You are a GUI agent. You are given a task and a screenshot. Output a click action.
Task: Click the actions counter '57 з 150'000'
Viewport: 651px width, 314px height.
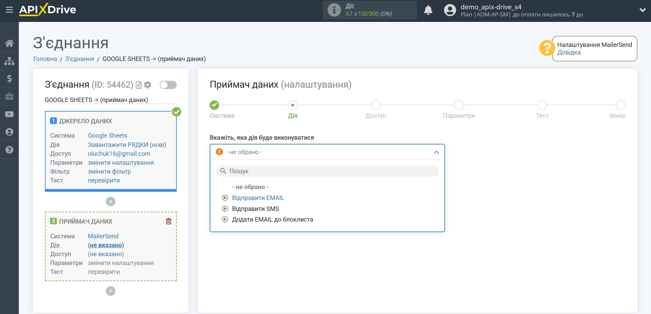pos(362,14)
